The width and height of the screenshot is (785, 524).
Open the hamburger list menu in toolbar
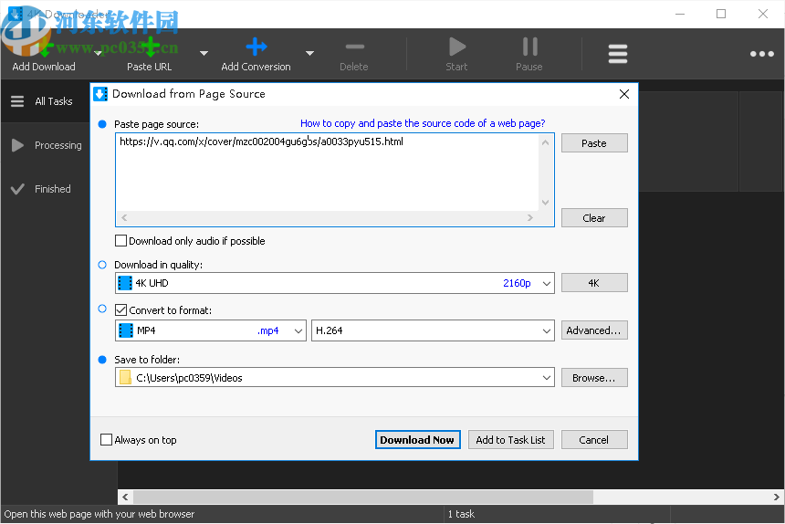coord(618,54)
